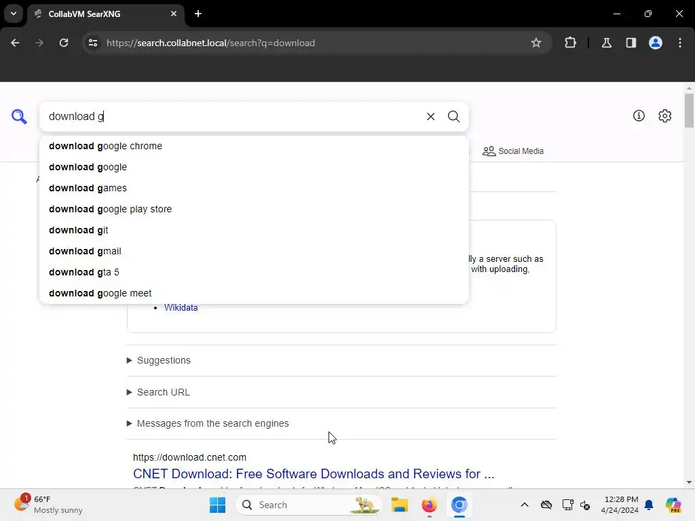Choose suggestion download google play store
This screenshot has height=521, width=695.
tap(254, 209)
